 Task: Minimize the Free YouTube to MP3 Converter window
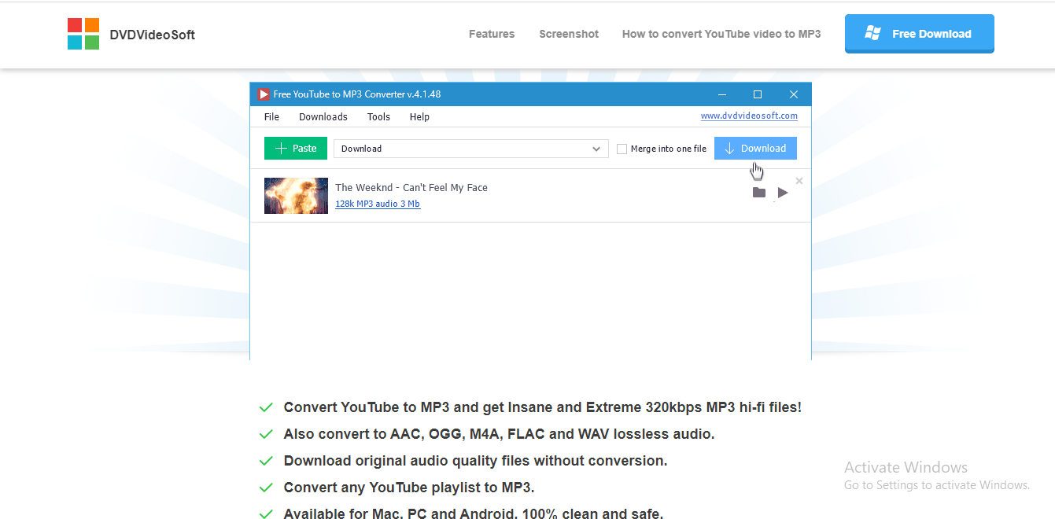pos(722,94)
